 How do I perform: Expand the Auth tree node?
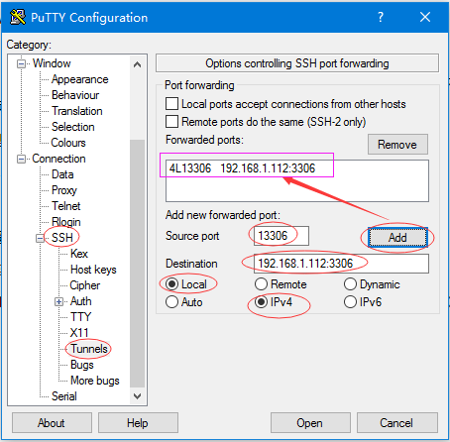[x=58, y=301]
